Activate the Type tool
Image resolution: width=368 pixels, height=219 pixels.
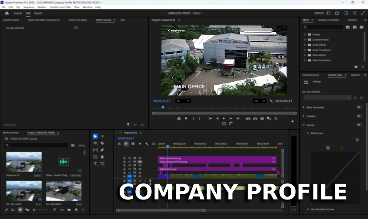click(95, 164)
